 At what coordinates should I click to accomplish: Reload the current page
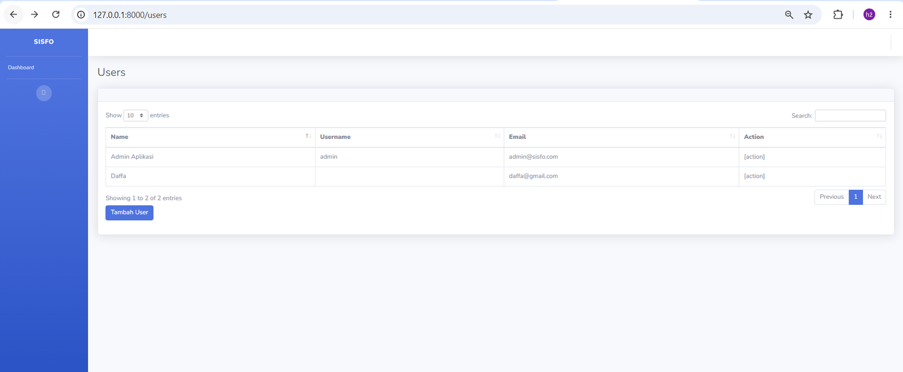pos(56,15)
